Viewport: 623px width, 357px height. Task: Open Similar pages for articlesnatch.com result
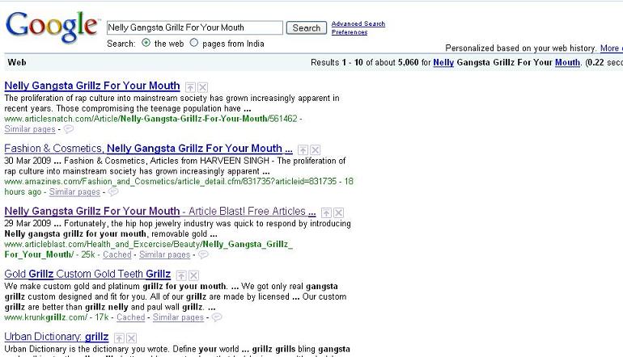[x=30, y=129]
